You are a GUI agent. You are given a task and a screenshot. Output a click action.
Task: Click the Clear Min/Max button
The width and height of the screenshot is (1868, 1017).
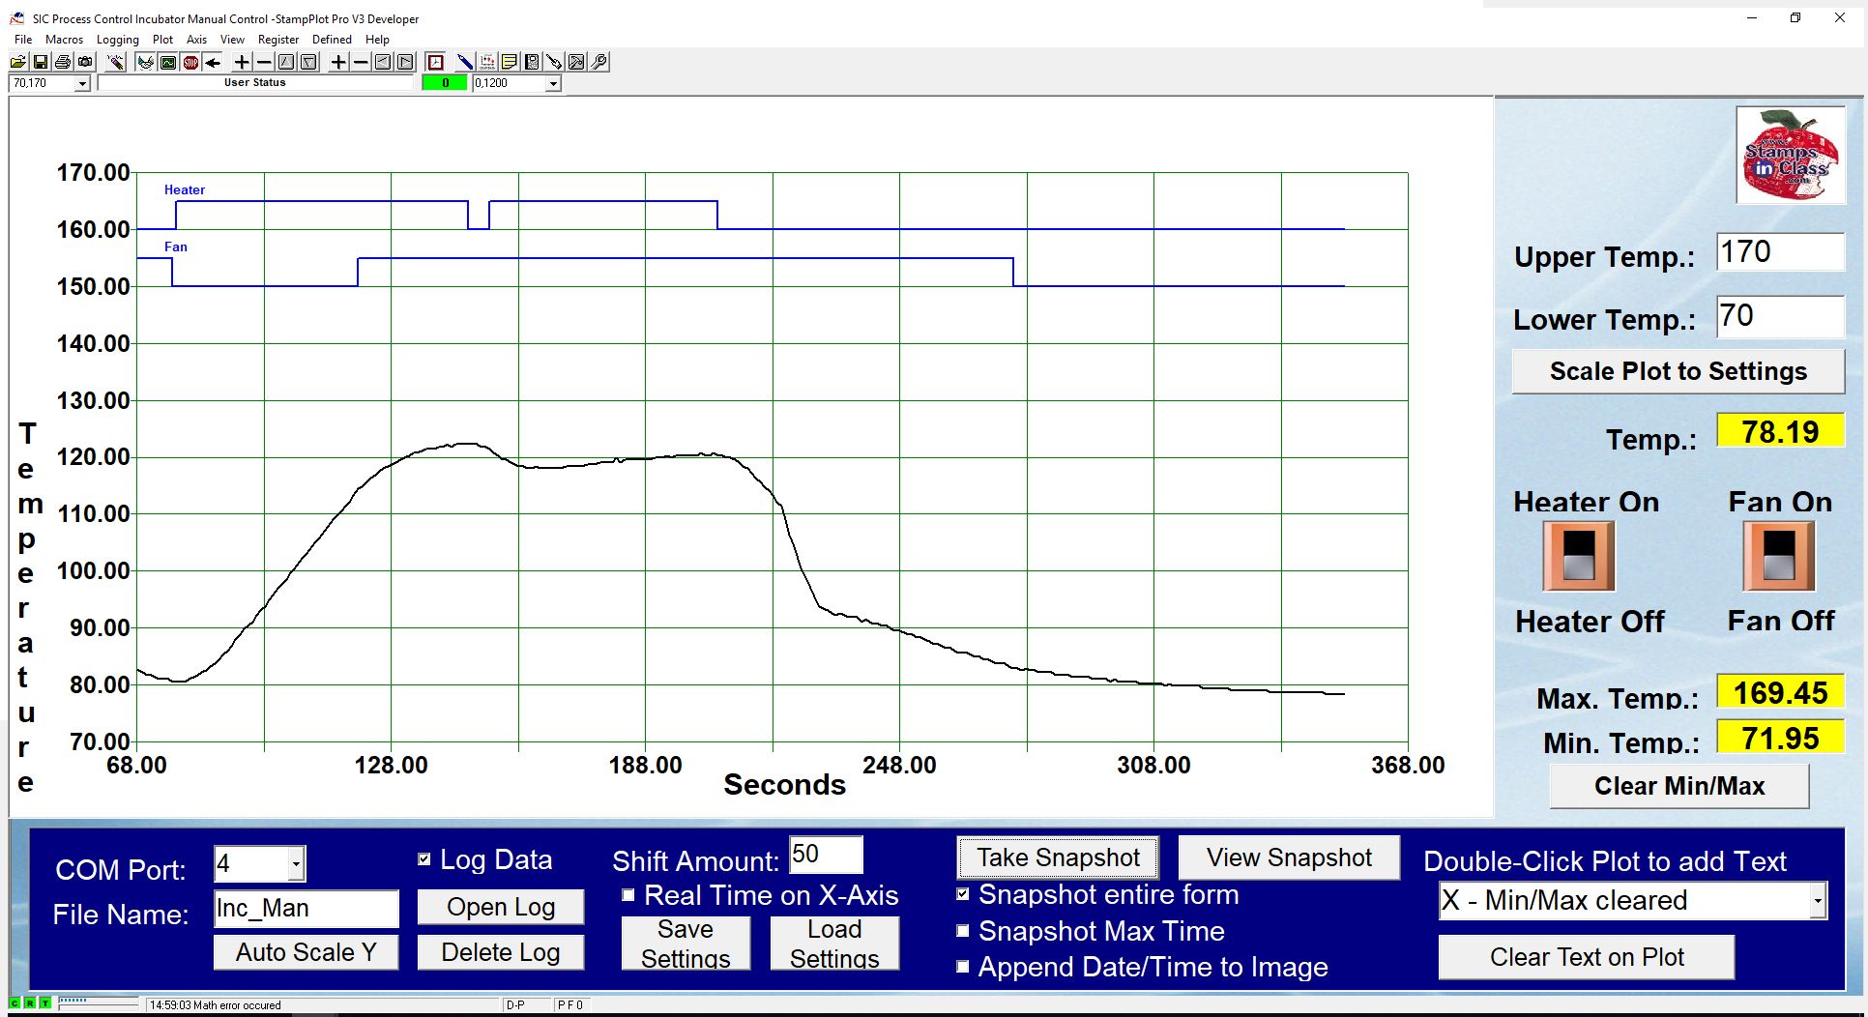click(x=1679, y=786)
